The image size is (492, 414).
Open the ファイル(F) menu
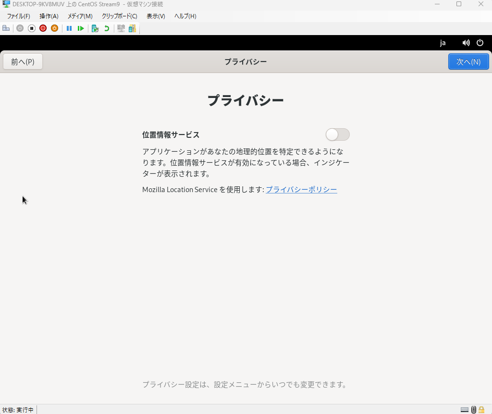[18, 16]
